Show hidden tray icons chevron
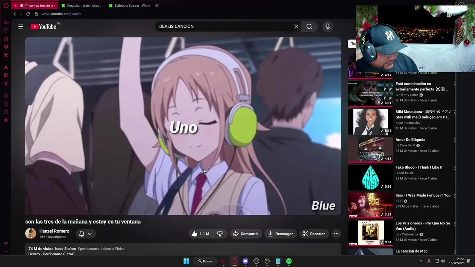475x267 pixels. (x=421, y=261)
